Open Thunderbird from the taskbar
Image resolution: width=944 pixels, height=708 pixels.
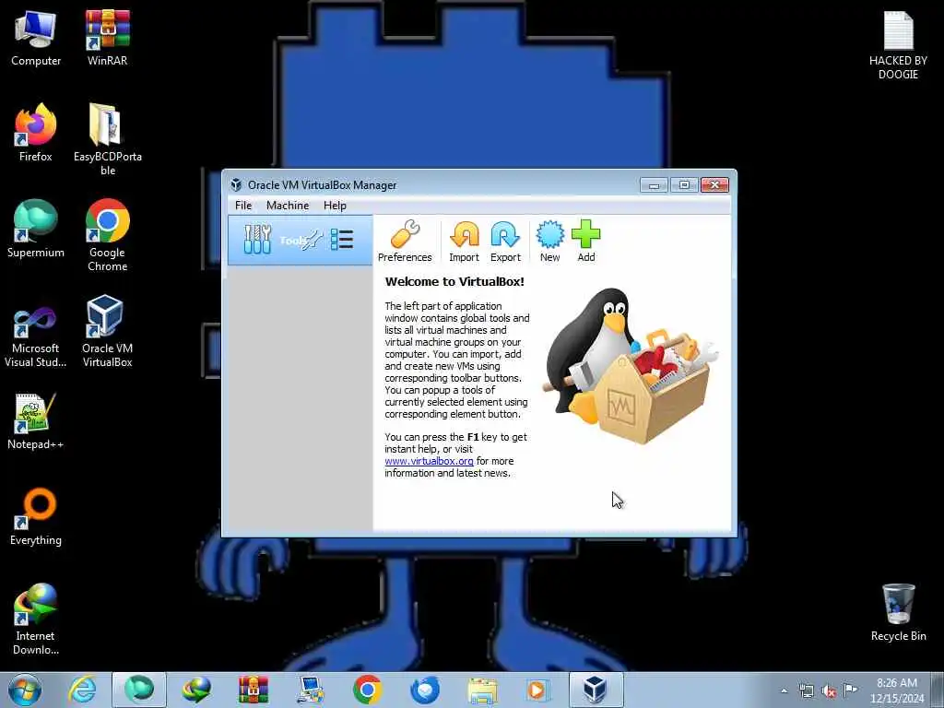425,690
